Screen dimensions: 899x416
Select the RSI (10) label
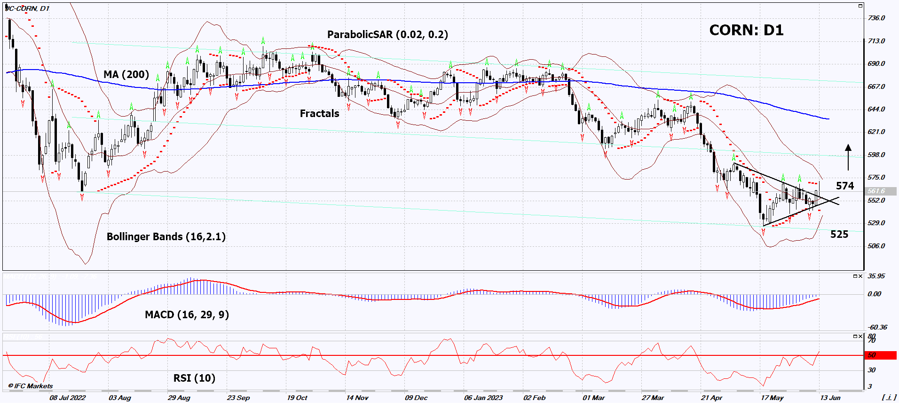click(x=194, y=378)
